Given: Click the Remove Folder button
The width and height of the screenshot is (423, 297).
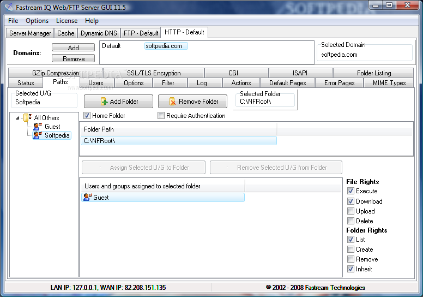Looking at the screenshot, I should pyautogui.click(x=192, y=102).
